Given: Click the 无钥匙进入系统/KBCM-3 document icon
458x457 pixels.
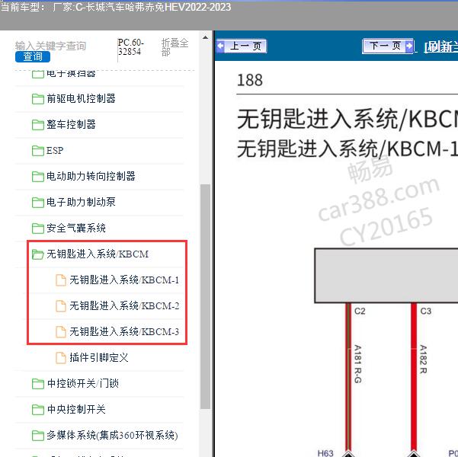Looking at the screenshot, I should [61, 332].
